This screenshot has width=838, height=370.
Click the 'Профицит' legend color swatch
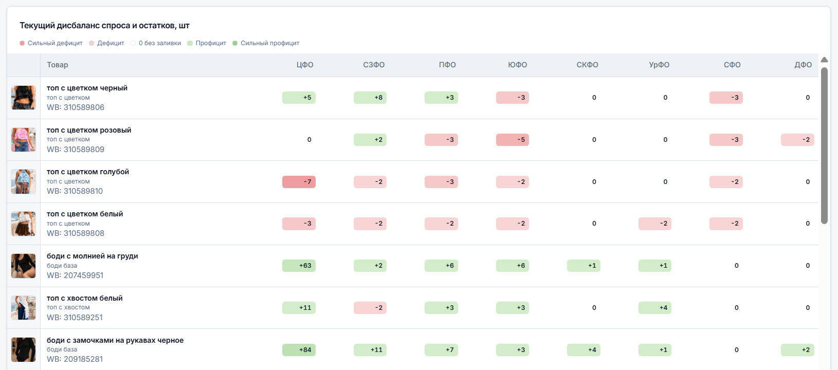[190, 43]
